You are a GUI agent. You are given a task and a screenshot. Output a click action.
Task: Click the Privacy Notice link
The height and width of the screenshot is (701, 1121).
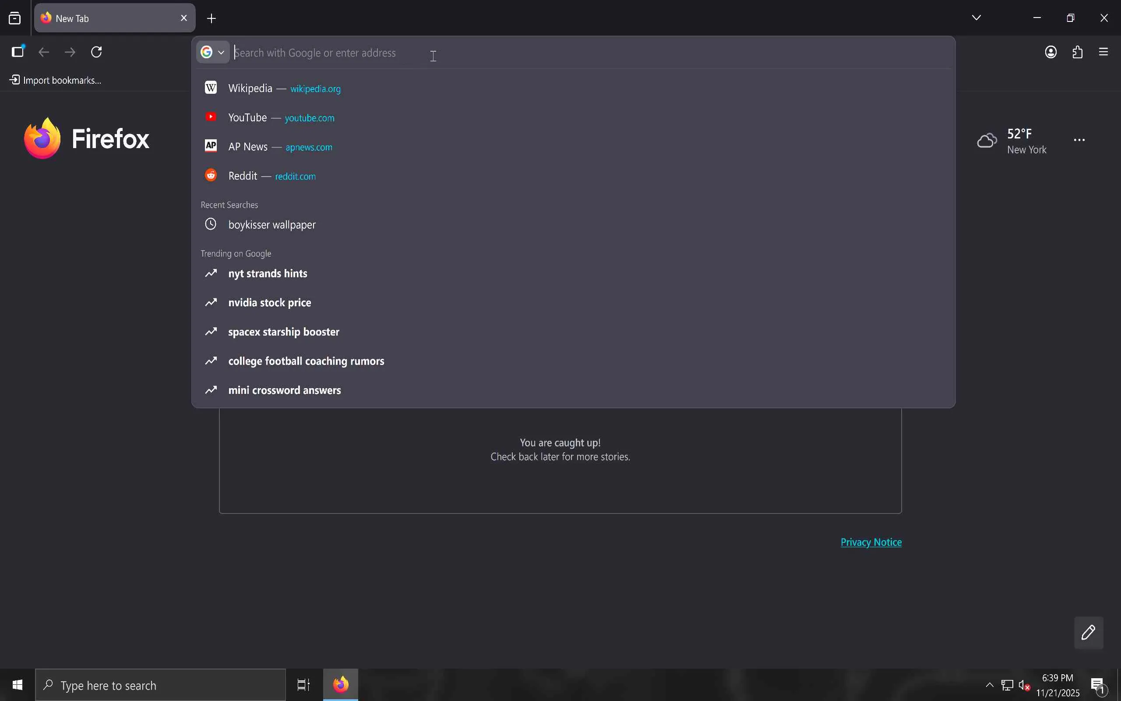pyautogui.click(x=871, y=542)
